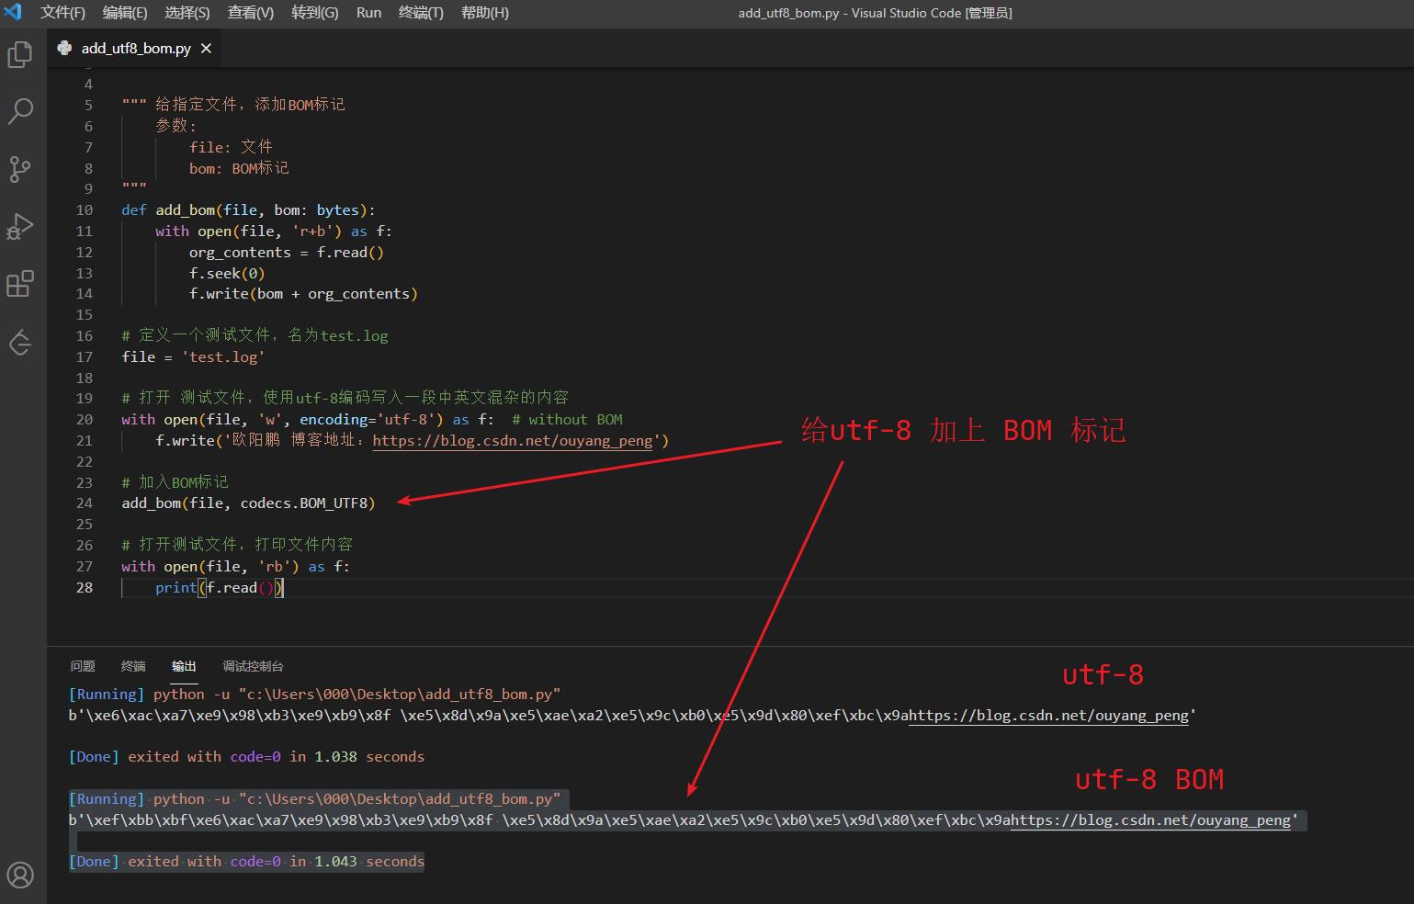Click the 'f.seek(0)' code line
The width and height of the screenshot is (1414, 904).
click(227, 274)
